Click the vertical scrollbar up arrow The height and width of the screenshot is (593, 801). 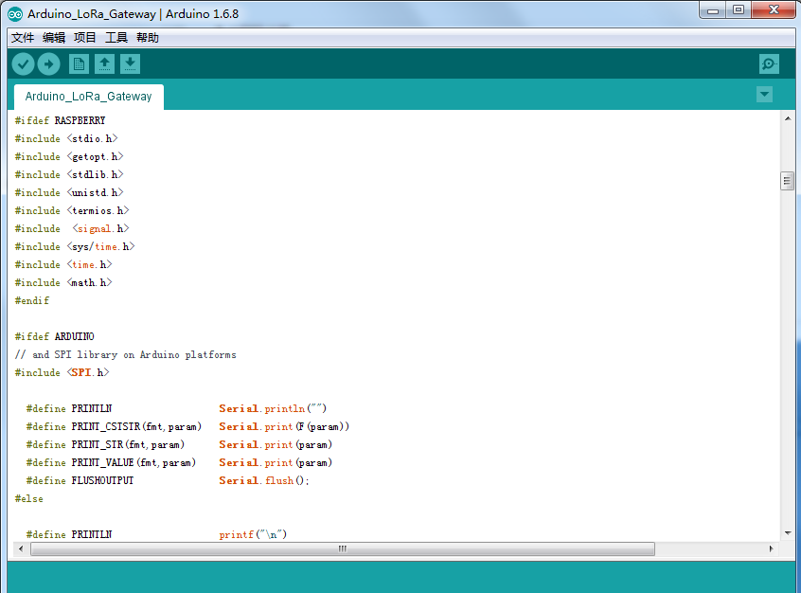[788, 118]
